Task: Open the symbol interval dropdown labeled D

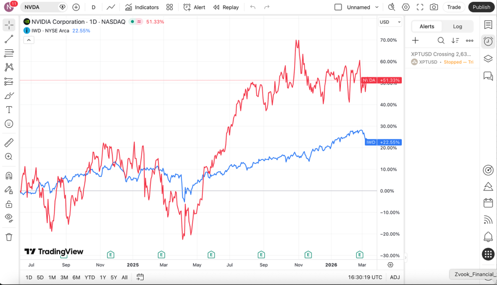Action: click(x=93, y=7)
